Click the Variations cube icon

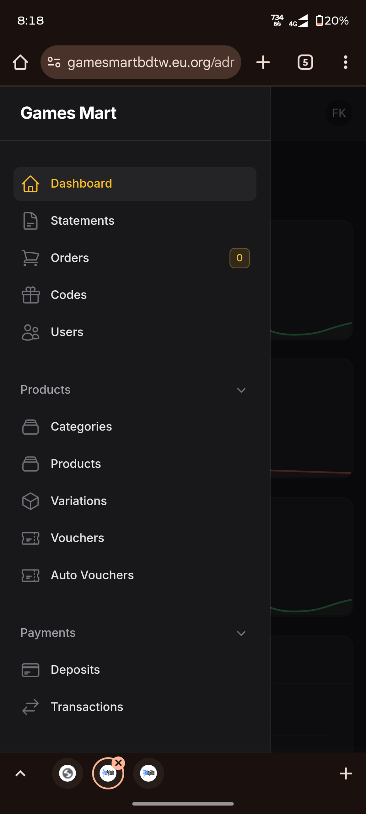(30, 501)
